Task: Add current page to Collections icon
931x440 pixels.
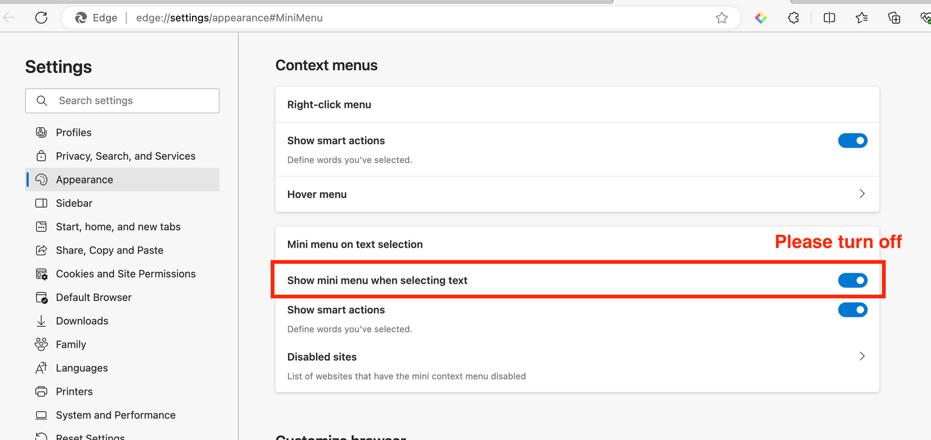Action: (894, 17)
